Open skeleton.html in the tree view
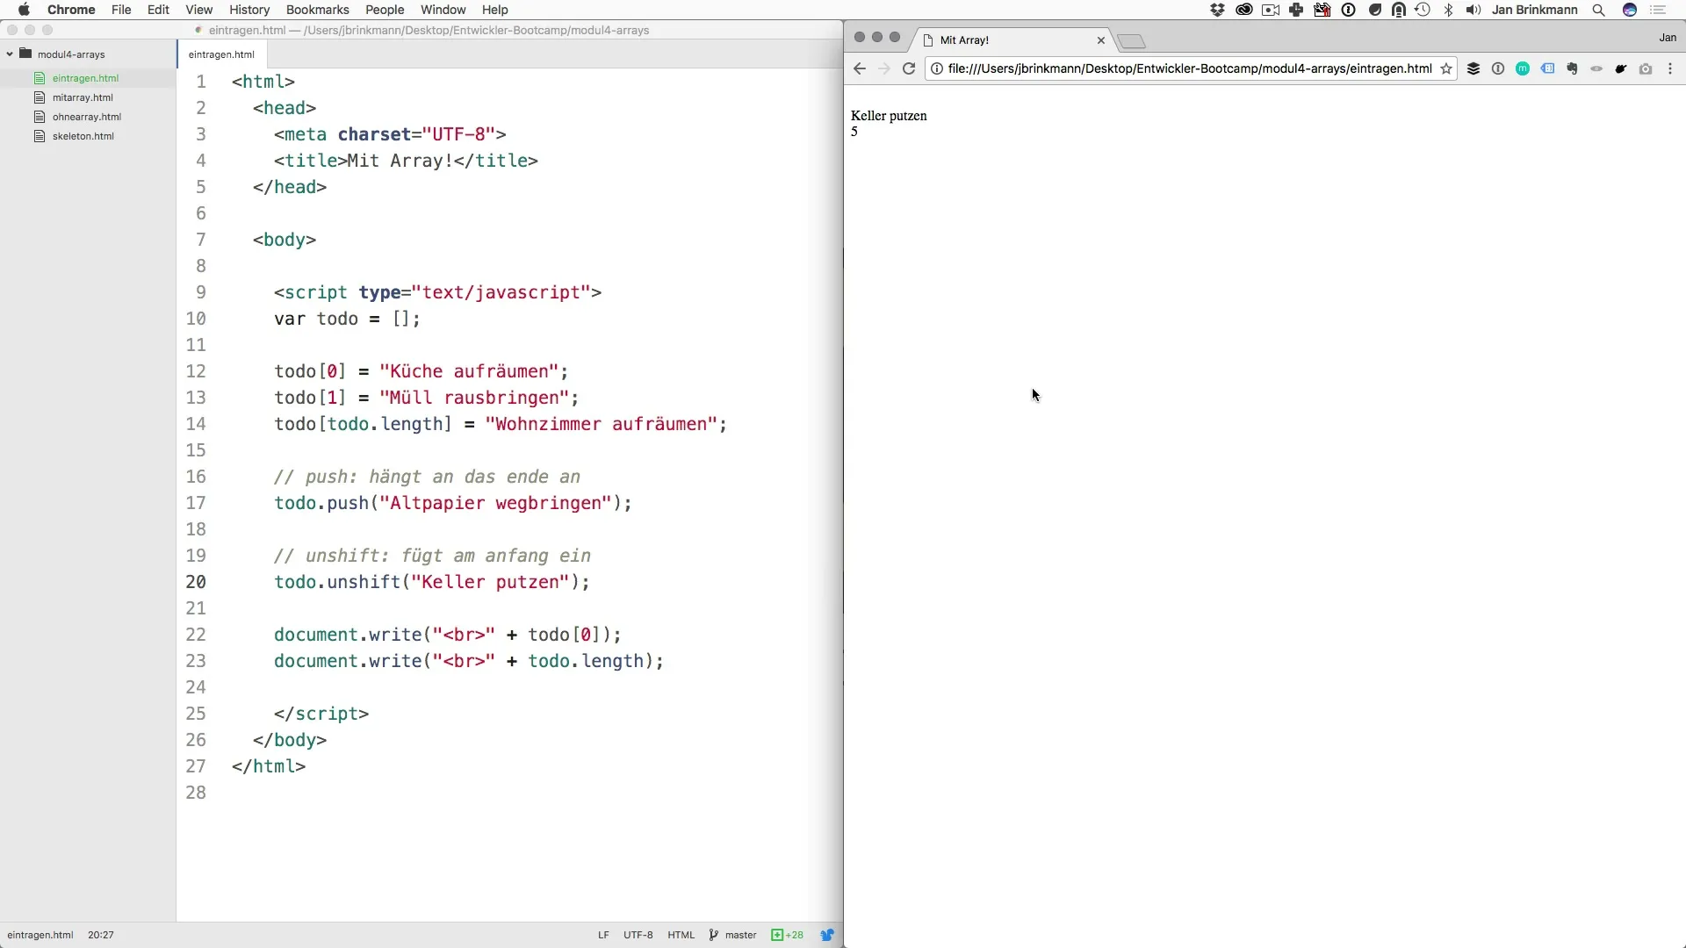 pos(83,136)
